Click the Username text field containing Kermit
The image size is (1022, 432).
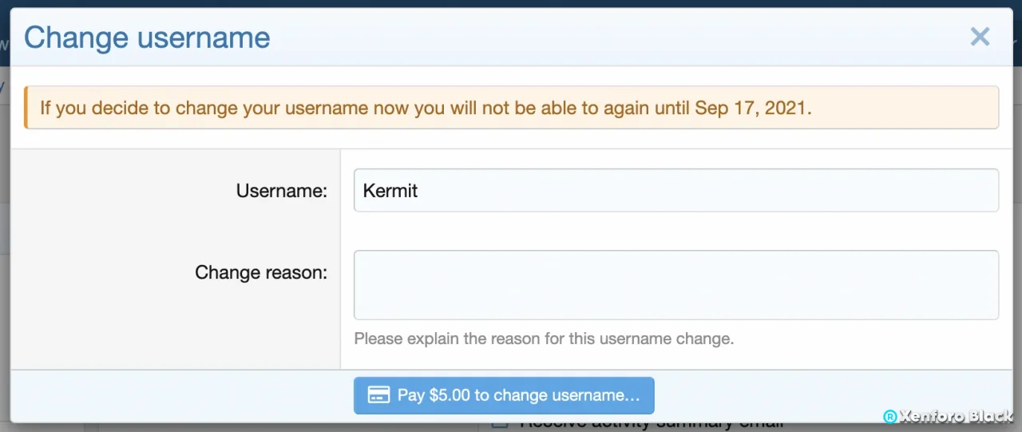(x=676, y=190)
